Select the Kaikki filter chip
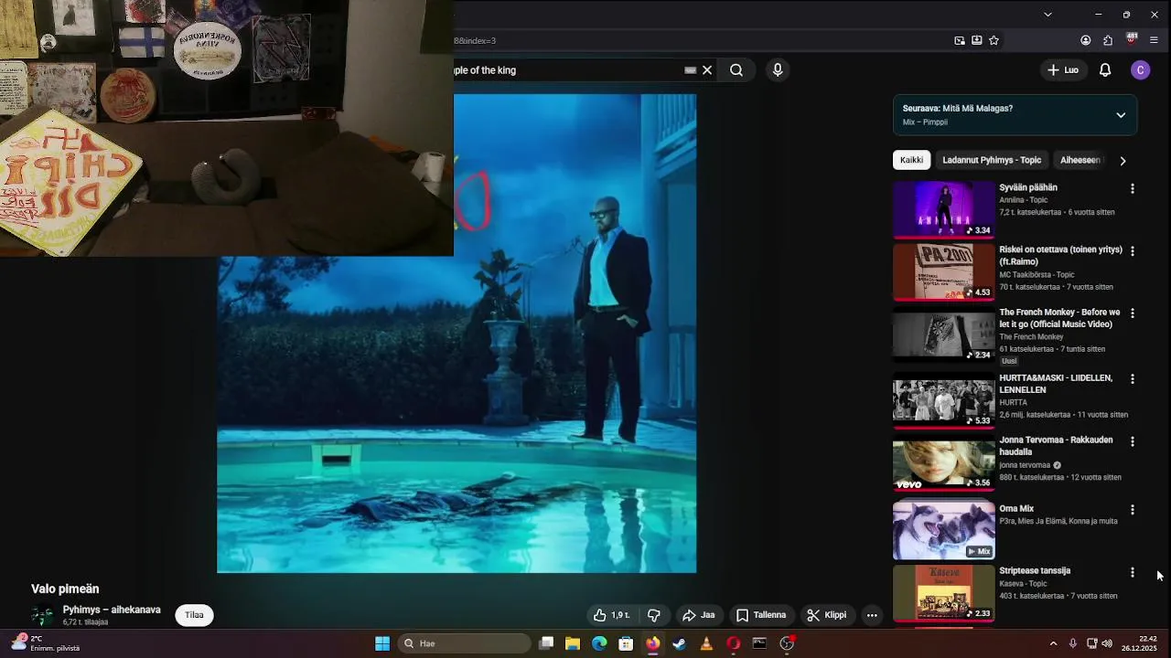Screen dimensions: 1171x658 click(x=911, y=160)
